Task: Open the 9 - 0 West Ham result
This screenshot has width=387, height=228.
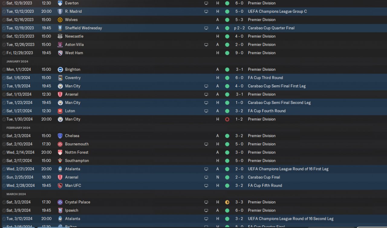Action: [x=239, y=53]
